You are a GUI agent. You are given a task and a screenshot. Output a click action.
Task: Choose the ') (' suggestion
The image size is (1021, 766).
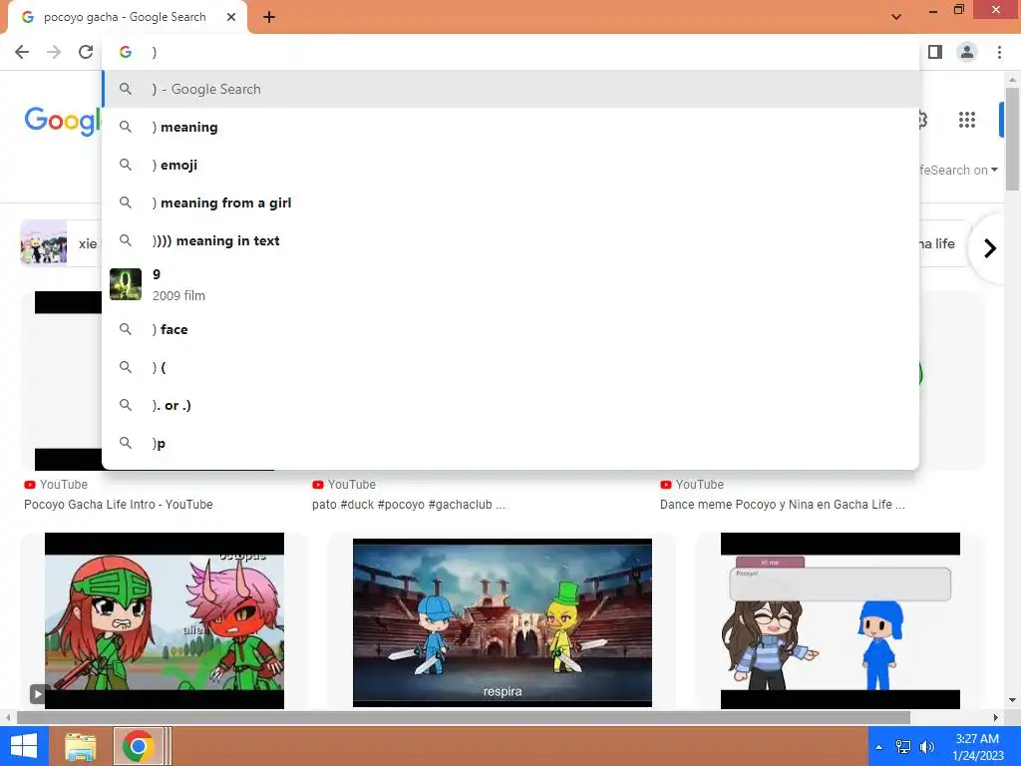[511, 367]
